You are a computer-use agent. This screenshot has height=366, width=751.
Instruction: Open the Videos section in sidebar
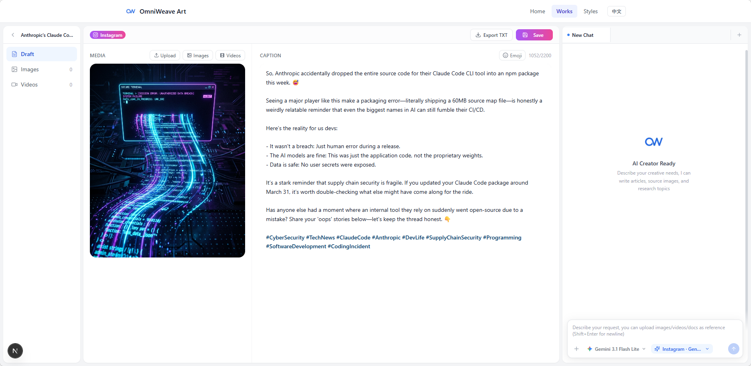coord(42,84)
